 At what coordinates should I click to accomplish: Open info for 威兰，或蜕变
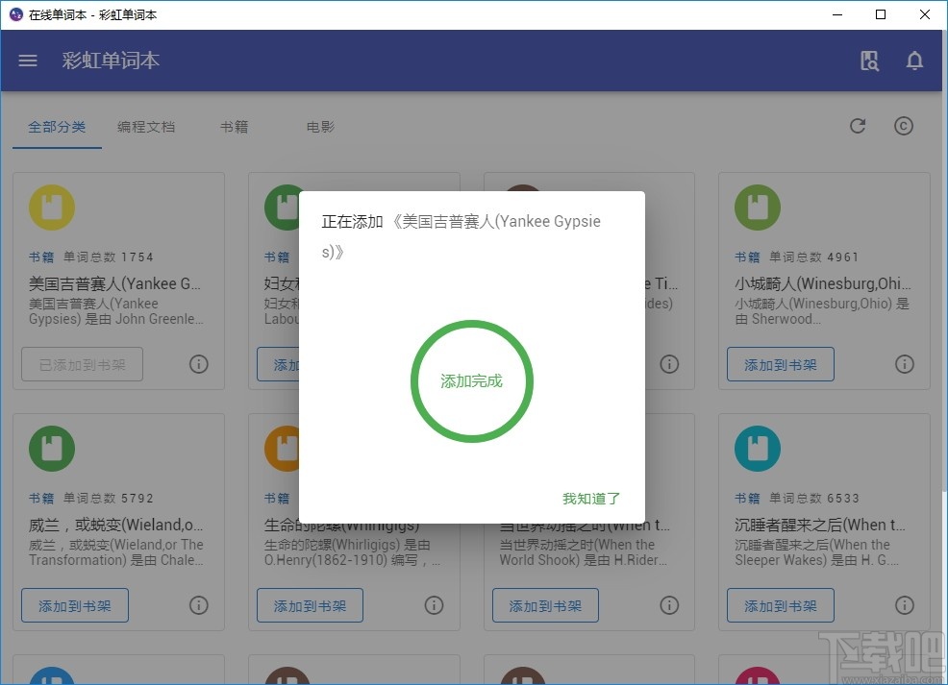(x=199, y=605)
